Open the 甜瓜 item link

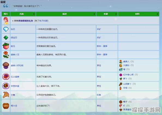pos(13,46)
